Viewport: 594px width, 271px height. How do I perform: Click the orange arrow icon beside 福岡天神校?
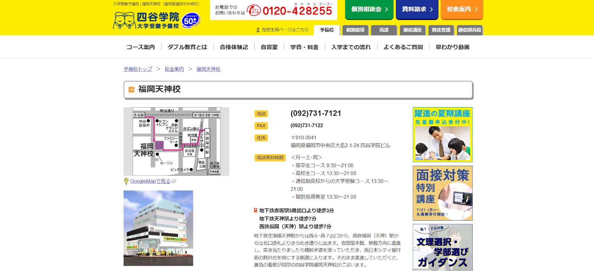point(131,90)
